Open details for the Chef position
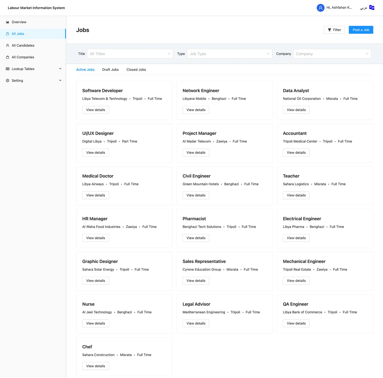Image resolution: width=383 pixels, height=378 pixels. coord(95,366)
